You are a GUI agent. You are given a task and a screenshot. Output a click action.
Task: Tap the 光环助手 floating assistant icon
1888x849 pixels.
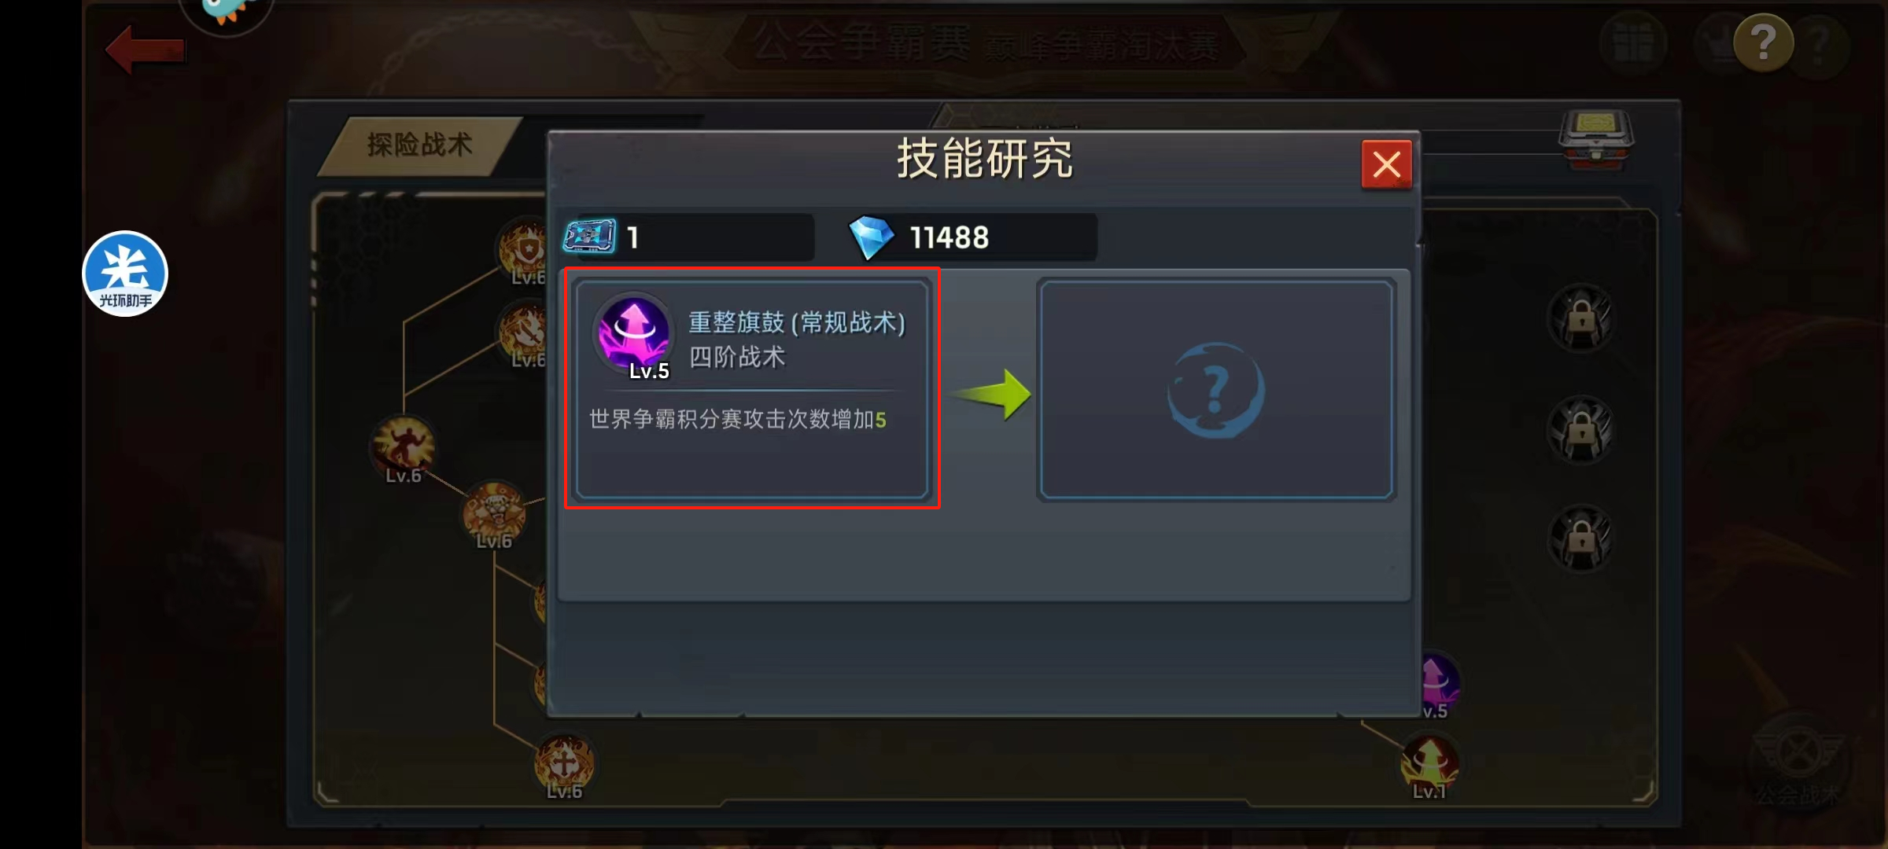pyautogui.click(x=125, y=274)
